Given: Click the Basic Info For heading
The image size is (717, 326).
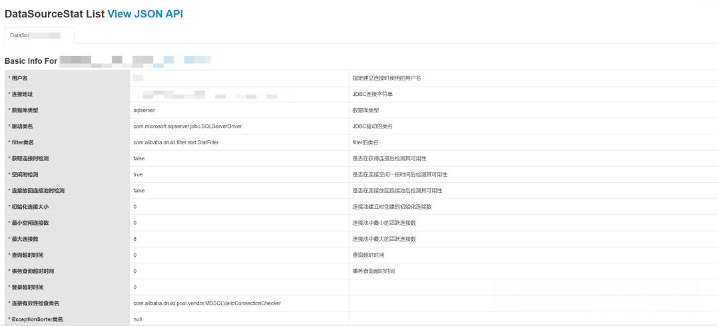Looking at the screenshot, I should (31, 61).
